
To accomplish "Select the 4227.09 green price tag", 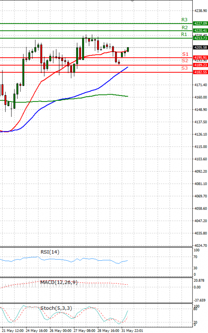I will pyautogui.click(x=200, y=23).
